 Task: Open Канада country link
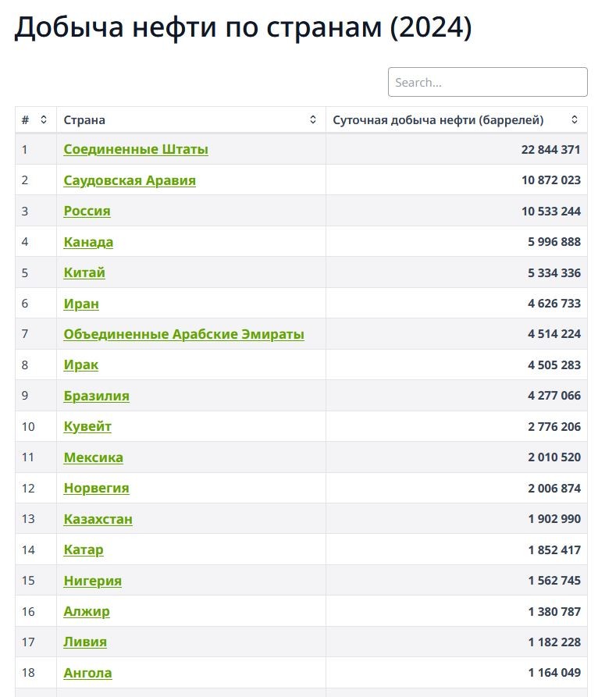(88, 242)
